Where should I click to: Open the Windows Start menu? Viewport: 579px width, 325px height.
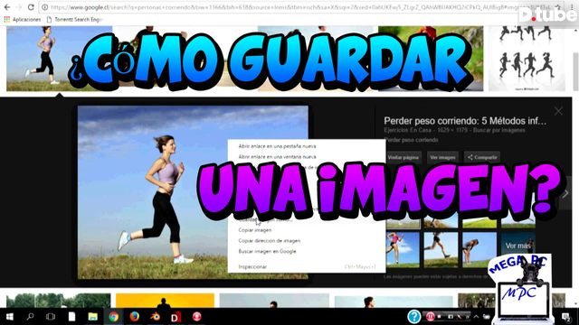click(x=10, y=317)
